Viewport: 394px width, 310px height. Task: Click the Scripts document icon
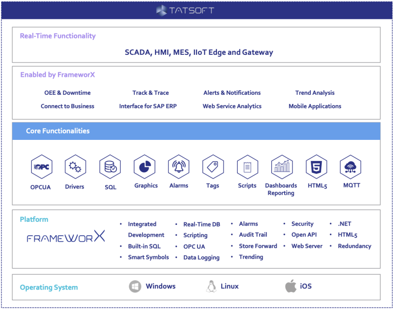[x=247, y=167]
